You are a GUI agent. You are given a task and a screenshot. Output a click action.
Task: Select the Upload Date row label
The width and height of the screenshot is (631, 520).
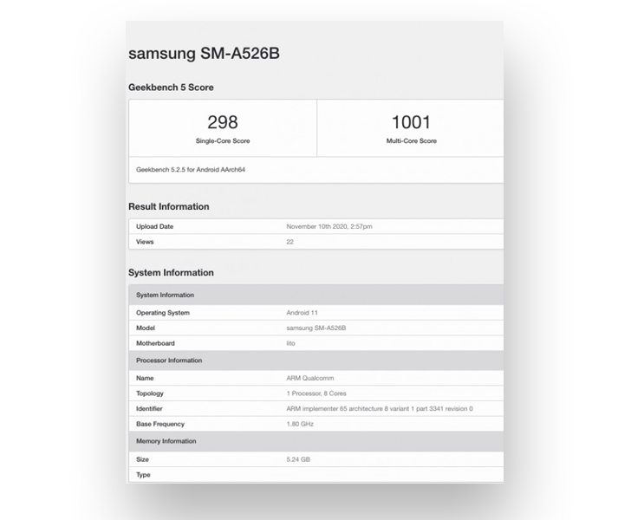coord(155,226)
